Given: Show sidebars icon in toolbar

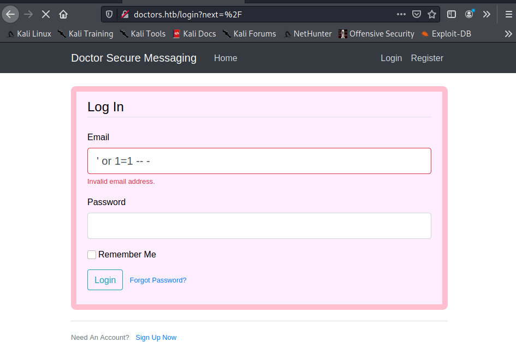Looking at the screenshot, I should pos(452,15).
